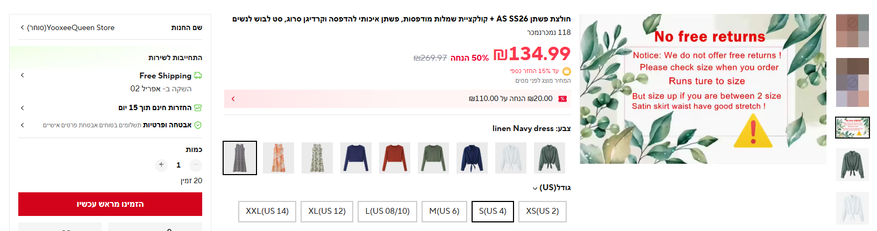Select size XXL(US 14)
This screenshot has height=231, width=877.
pos(267,211)
